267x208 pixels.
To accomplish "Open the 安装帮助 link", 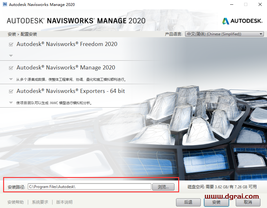I will coord(16,202).
